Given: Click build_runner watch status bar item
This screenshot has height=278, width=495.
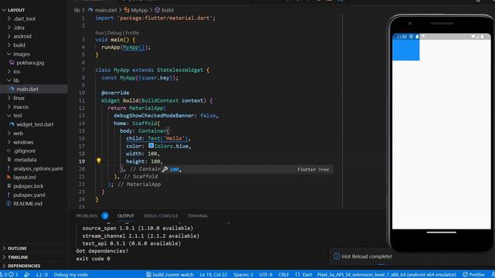Looking at the screenshot, I should 170,275.
